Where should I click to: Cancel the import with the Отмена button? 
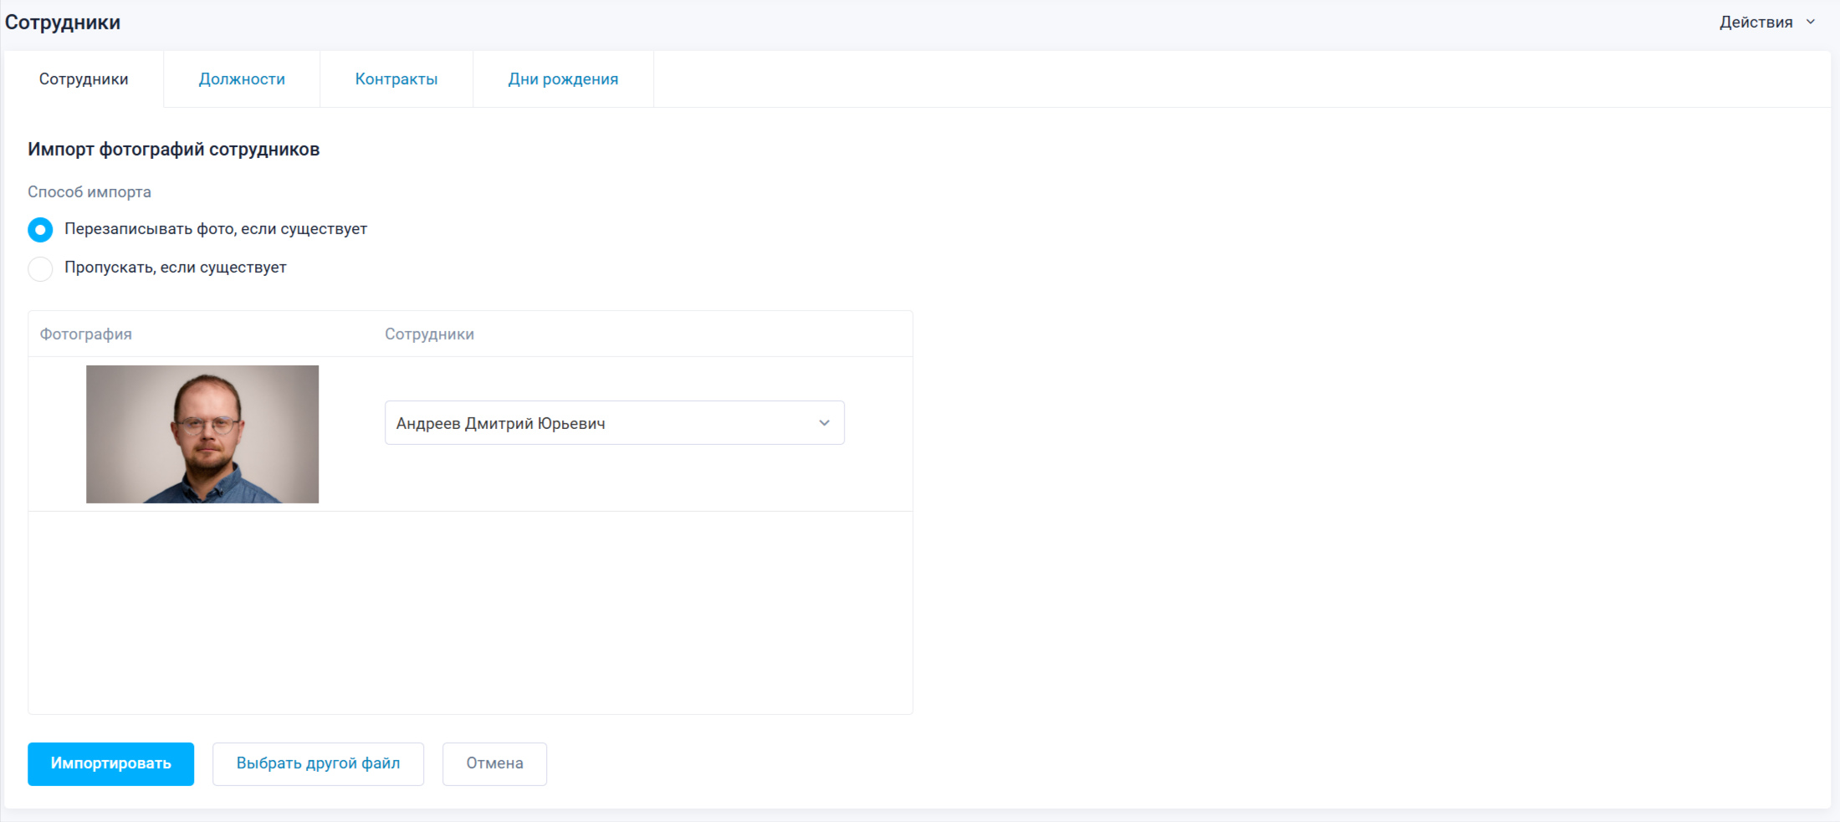(494, 763)
